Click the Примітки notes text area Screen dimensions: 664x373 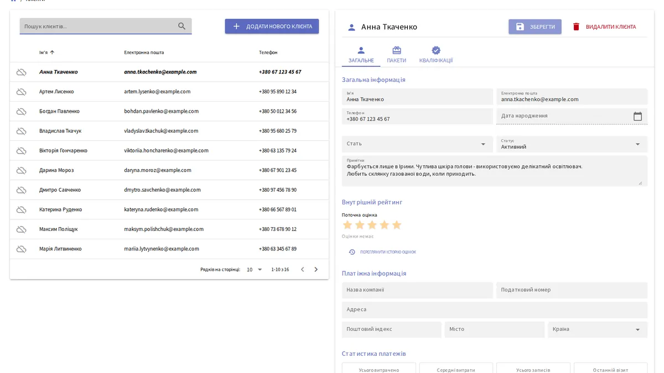pyautogui.click(x=495, y=171)
